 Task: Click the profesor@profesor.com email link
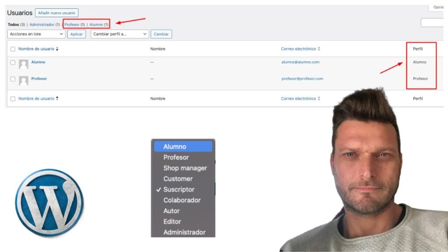click(x=302, y=79)
